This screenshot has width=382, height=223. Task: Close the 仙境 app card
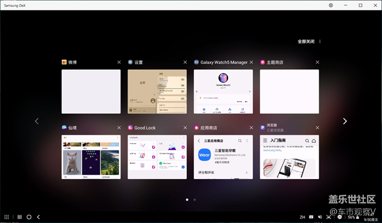(119, 128)
